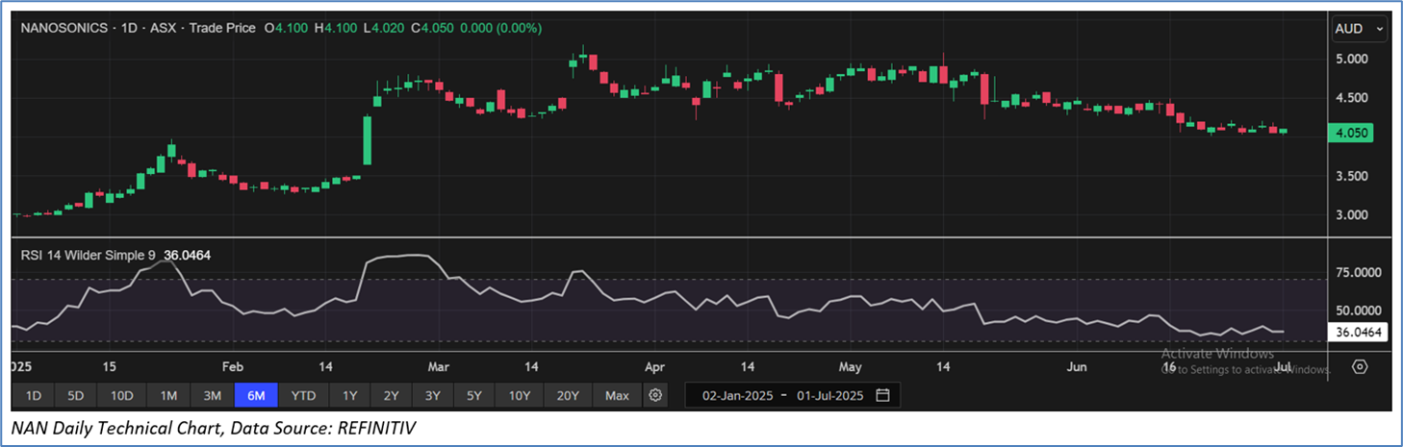This screenshot has height=447, width=1403.
Task: Open chart settings hexagon icon at bottom right
Action: tap(1360, 366)
